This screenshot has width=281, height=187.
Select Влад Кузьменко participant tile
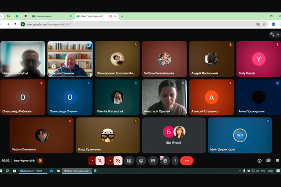[x=108, y=135]
